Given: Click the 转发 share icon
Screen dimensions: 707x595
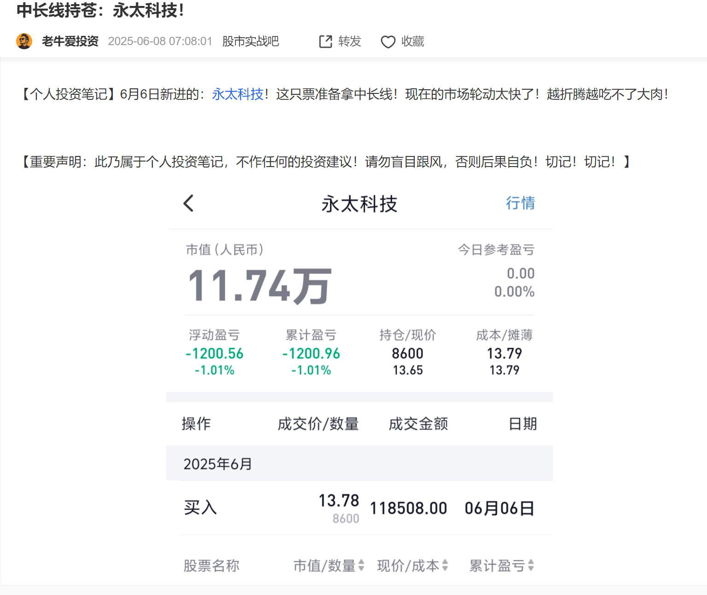Looking at the screenshot, I should click(x=325, y=41).
